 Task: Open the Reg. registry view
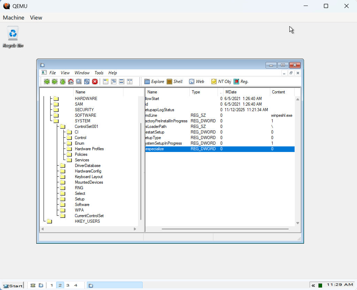tap(241, 82)
